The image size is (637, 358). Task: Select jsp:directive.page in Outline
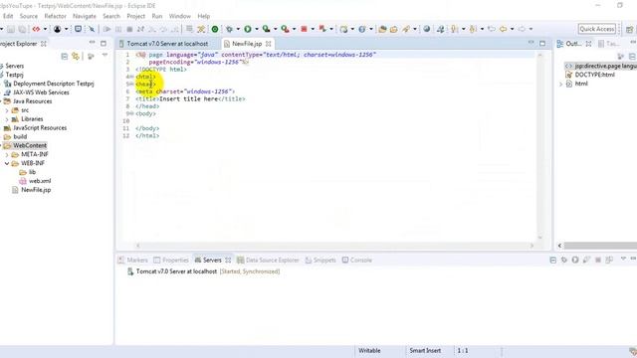(x=601, y=66)
